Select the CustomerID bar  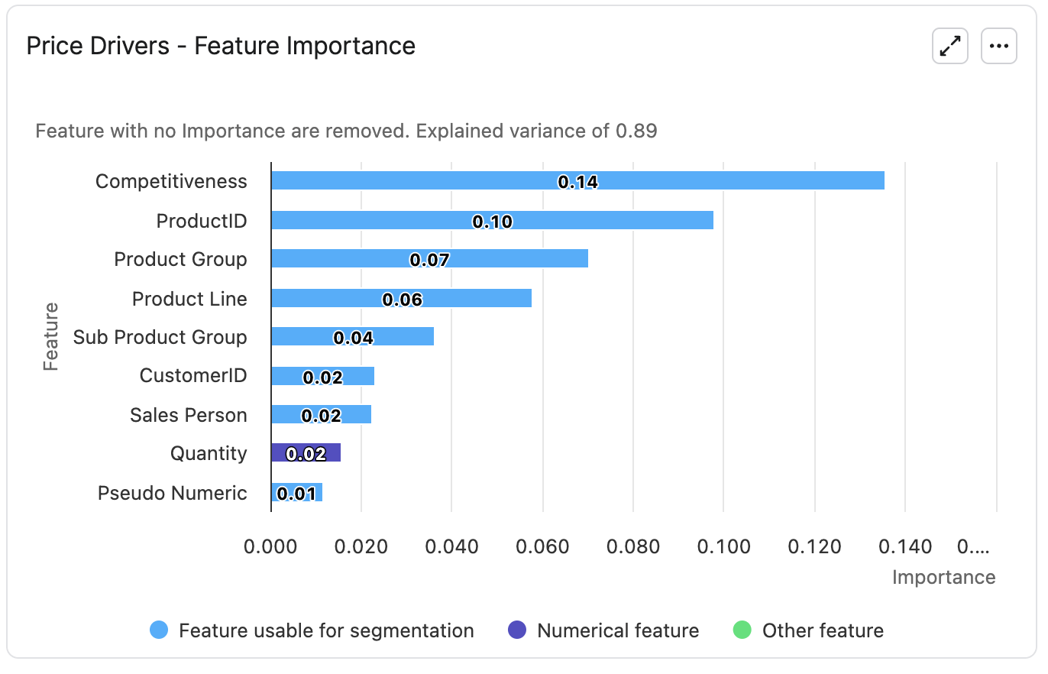tap(322, 376)
